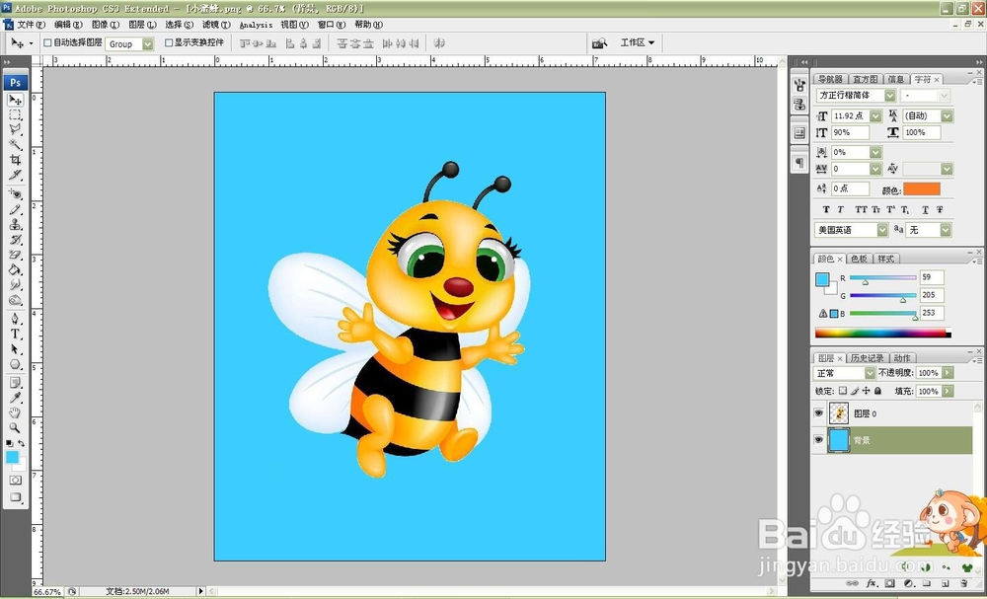Open the 工作区 workspace button
This screenshot has height=599, width=987.
coord(637,43)
